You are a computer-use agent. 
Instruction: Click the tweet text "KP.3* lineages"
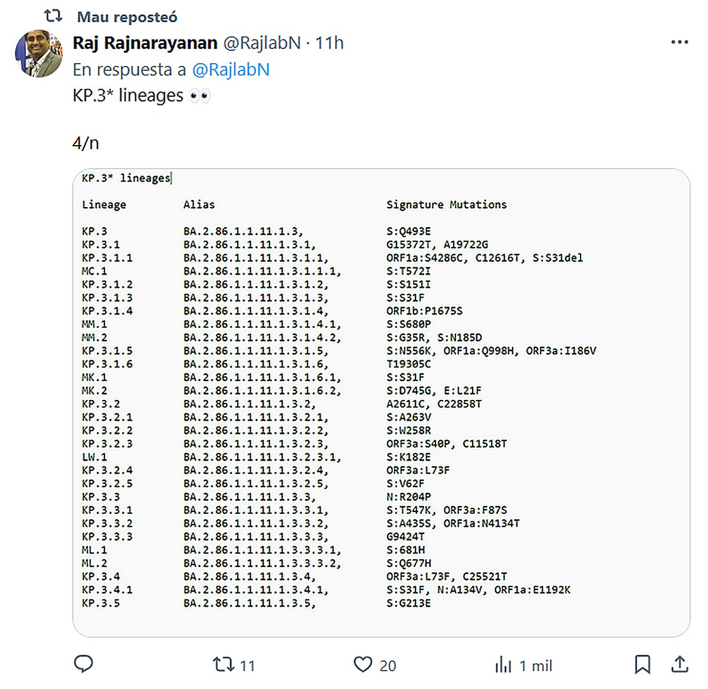128,96
